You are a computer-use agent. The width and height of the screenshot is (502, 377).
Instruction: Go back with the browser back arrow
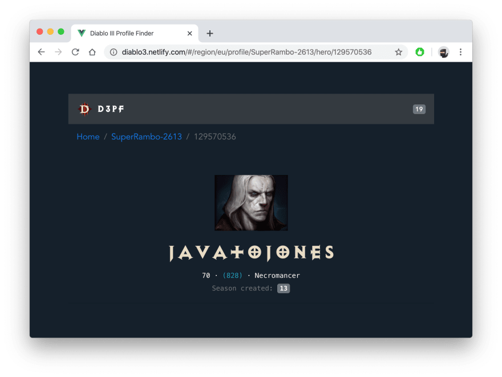[41, 52]
